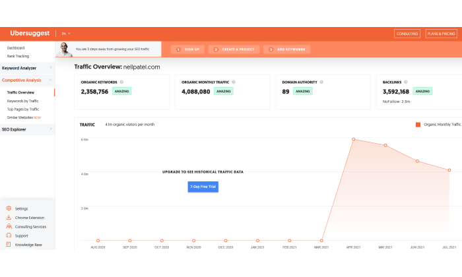The height and width of the screenshot is (277, 462).
Task: Click info icon beside Organic Keywords
Action: click(x=121, y=82)
